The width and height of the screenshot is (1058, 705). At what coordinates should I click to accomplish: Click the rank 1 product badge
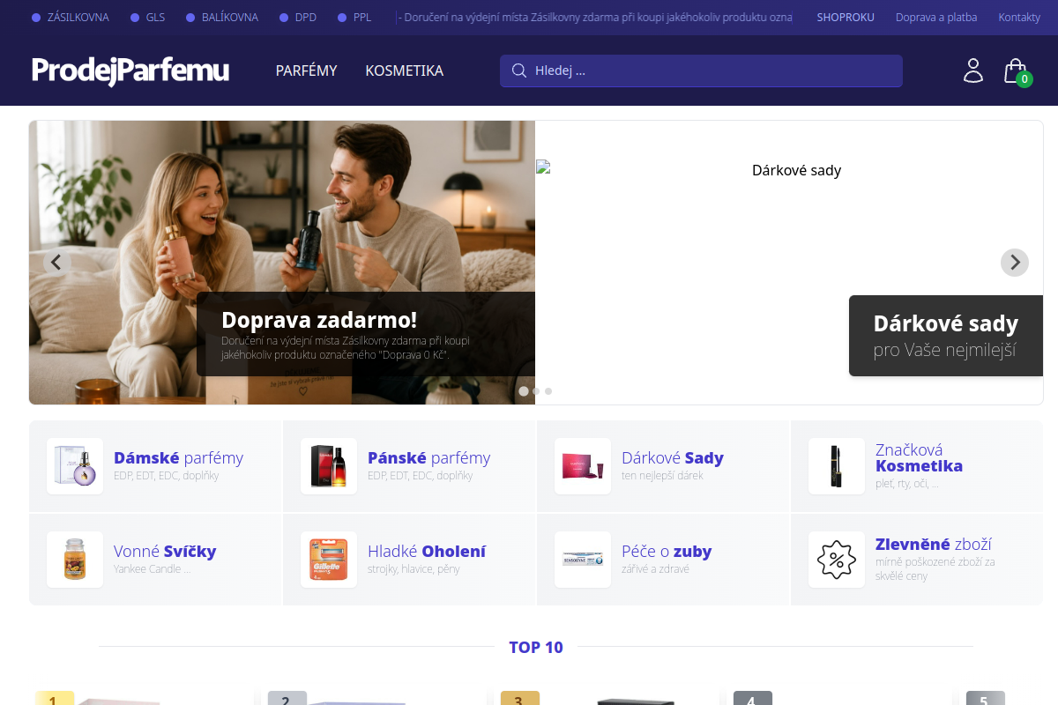pos(55,699)
